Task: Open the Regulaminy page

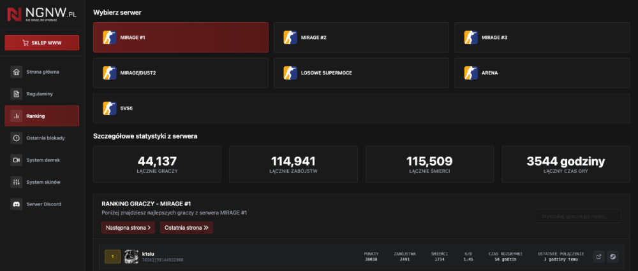Action: (42, 94)
